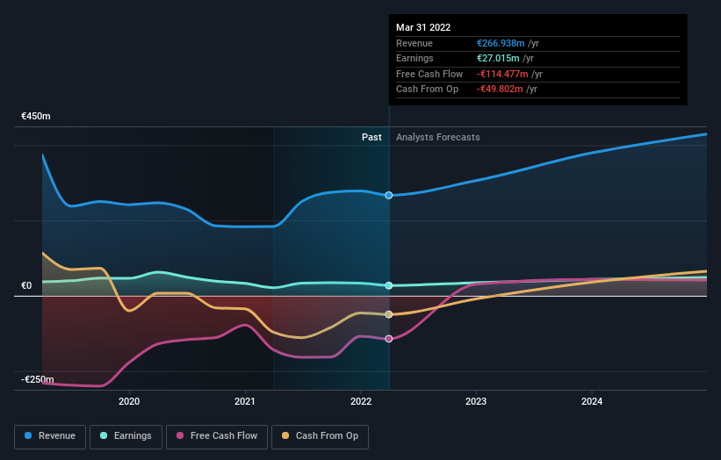This screenshot has width=721, height=460.
Task: Toggle the Cash From Op legend button
Action: coord(320,436)
